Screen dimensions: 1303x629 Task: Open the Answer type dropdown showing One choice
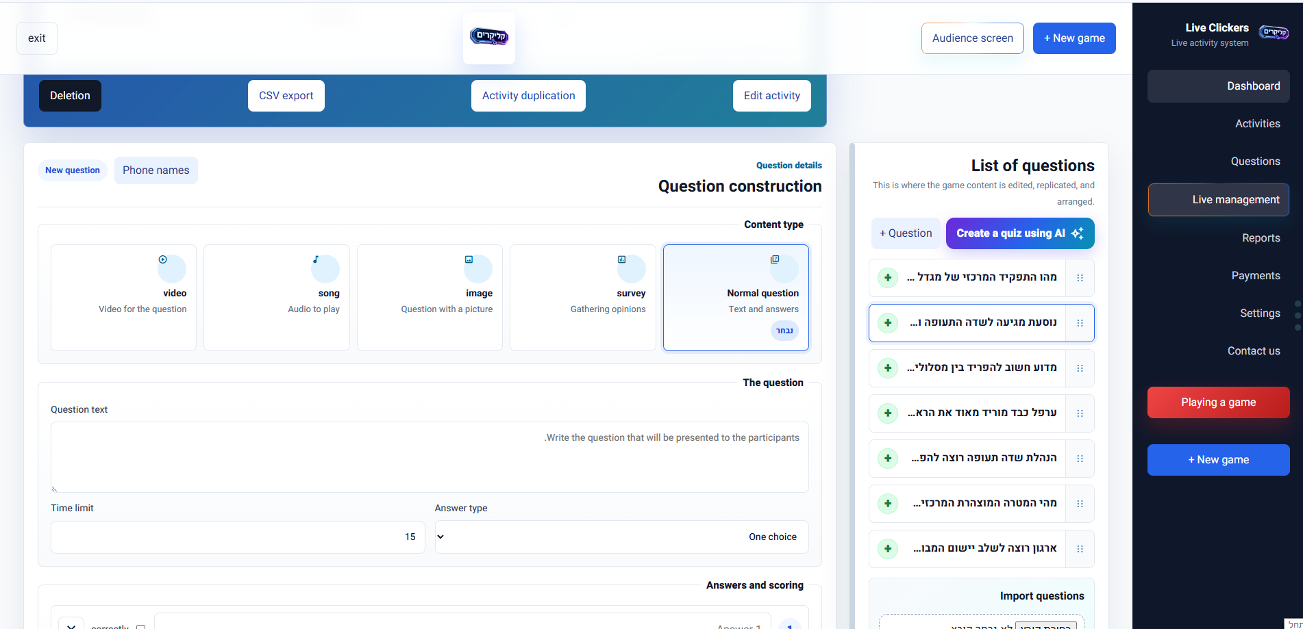coord(621,537)
